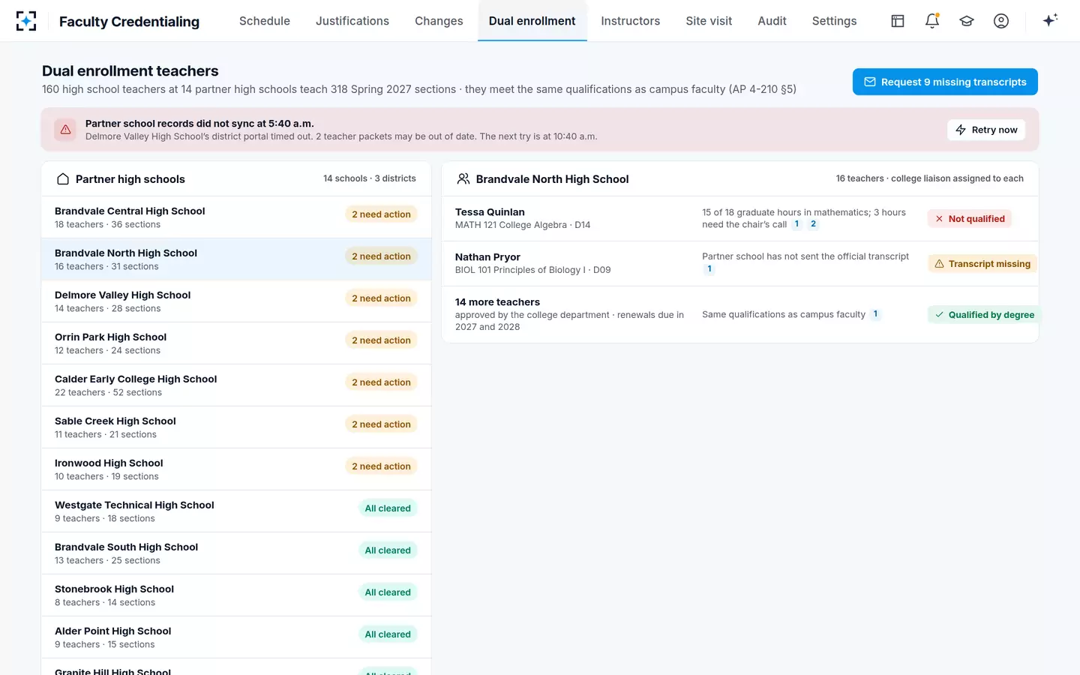Screen dimensions: 1080x675
Task: Click the Qualified by degree badge
Action: coord(984,315)
